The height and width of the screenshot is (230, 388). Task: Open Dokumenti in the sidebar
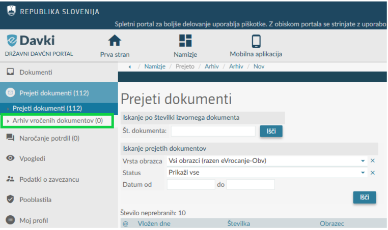pyautogui.click(x=36, y=73)
